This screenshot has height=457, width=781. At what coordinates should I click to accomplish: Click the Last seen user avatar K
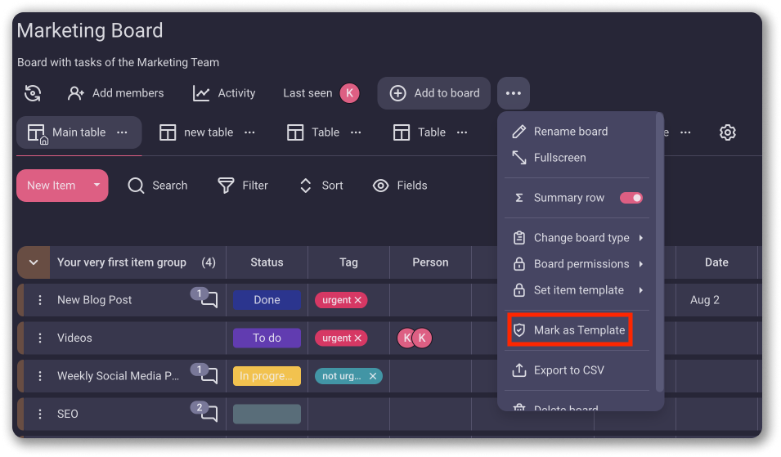(x=349, y=93)
